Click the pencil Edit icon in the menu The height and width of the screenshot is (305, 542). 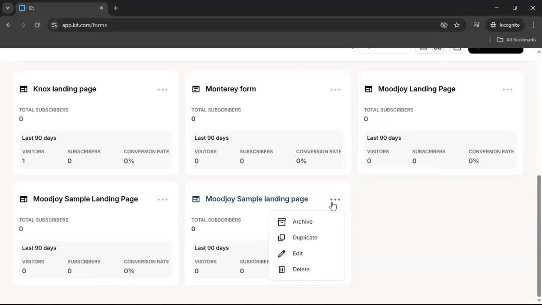tap(282, 253)
